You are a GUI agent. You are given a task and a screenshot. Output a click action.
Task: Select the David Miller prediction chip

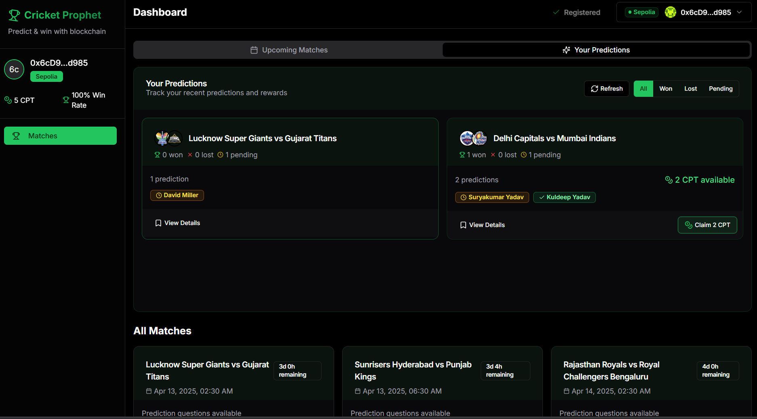177,195
